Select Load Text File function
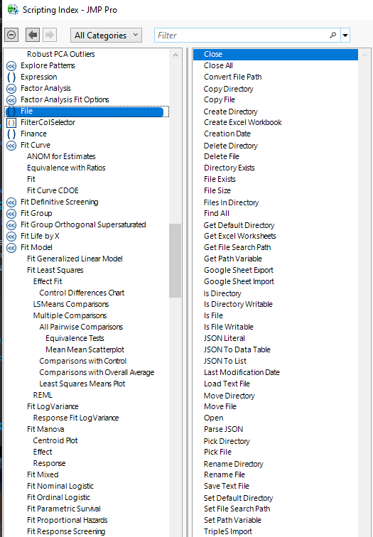The image size is (373, 537). click(x=227, y=384)
